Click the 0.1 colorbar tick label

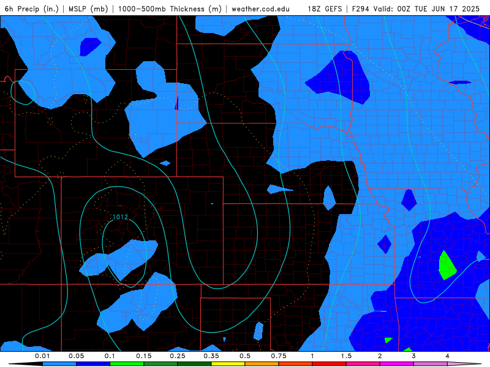110,356
